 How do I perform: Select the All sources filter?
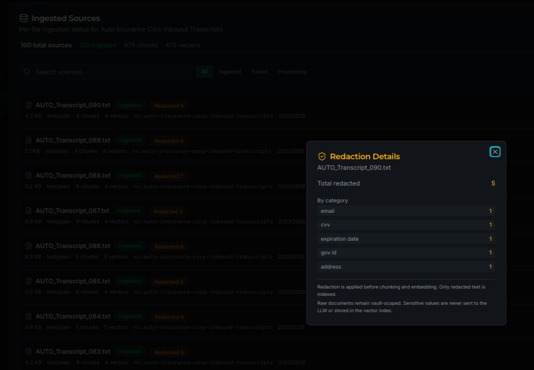[x=204, y=71]
